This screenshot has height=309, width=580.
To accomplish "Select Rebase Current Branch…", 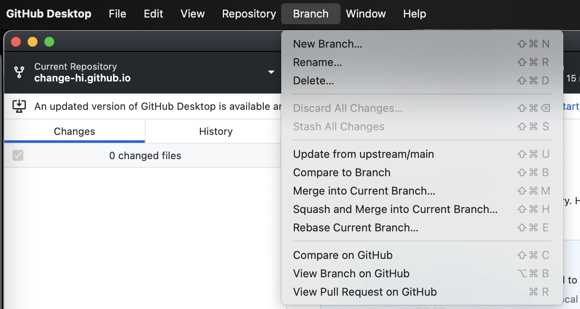I will click(x=422, y=228).
